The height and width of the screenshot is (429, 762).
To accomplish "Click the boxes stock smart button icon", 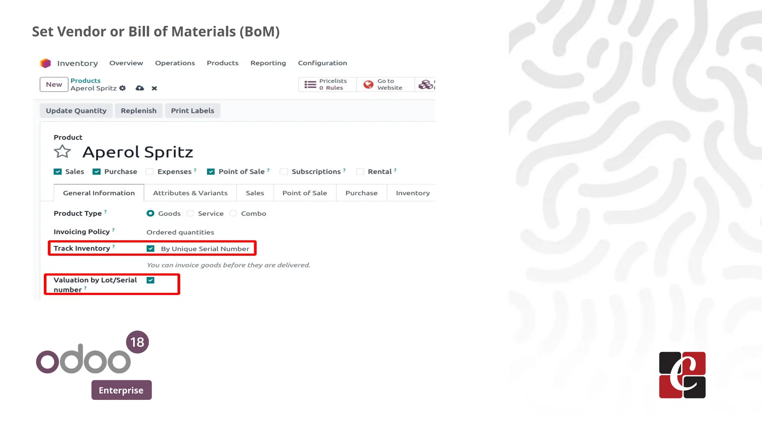I will point(426,85).
